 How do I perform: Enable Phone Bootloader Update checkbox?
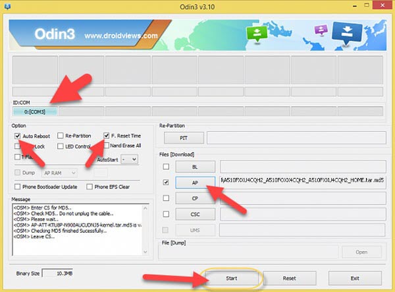pos(17,187)
